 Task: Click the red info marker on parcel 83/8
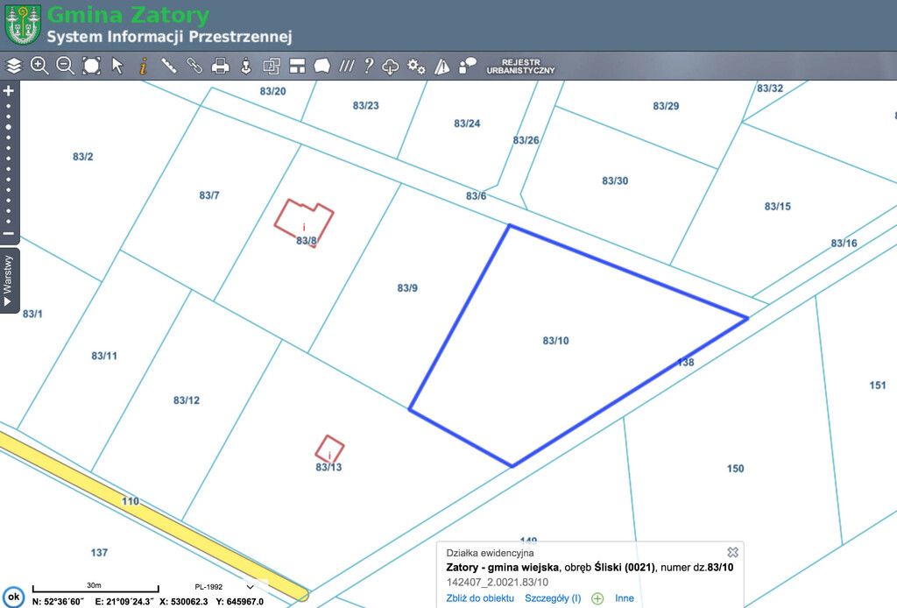coord(304,228)
